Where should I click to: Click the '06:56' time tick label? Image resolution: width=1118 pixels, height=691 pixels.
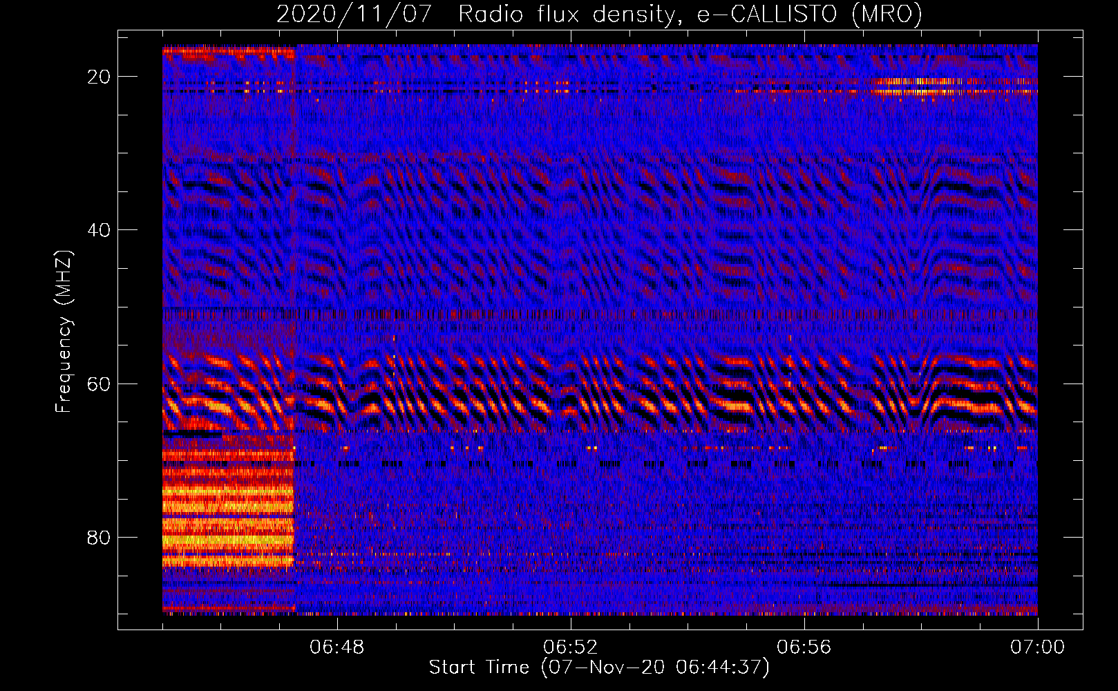(804, 647)
